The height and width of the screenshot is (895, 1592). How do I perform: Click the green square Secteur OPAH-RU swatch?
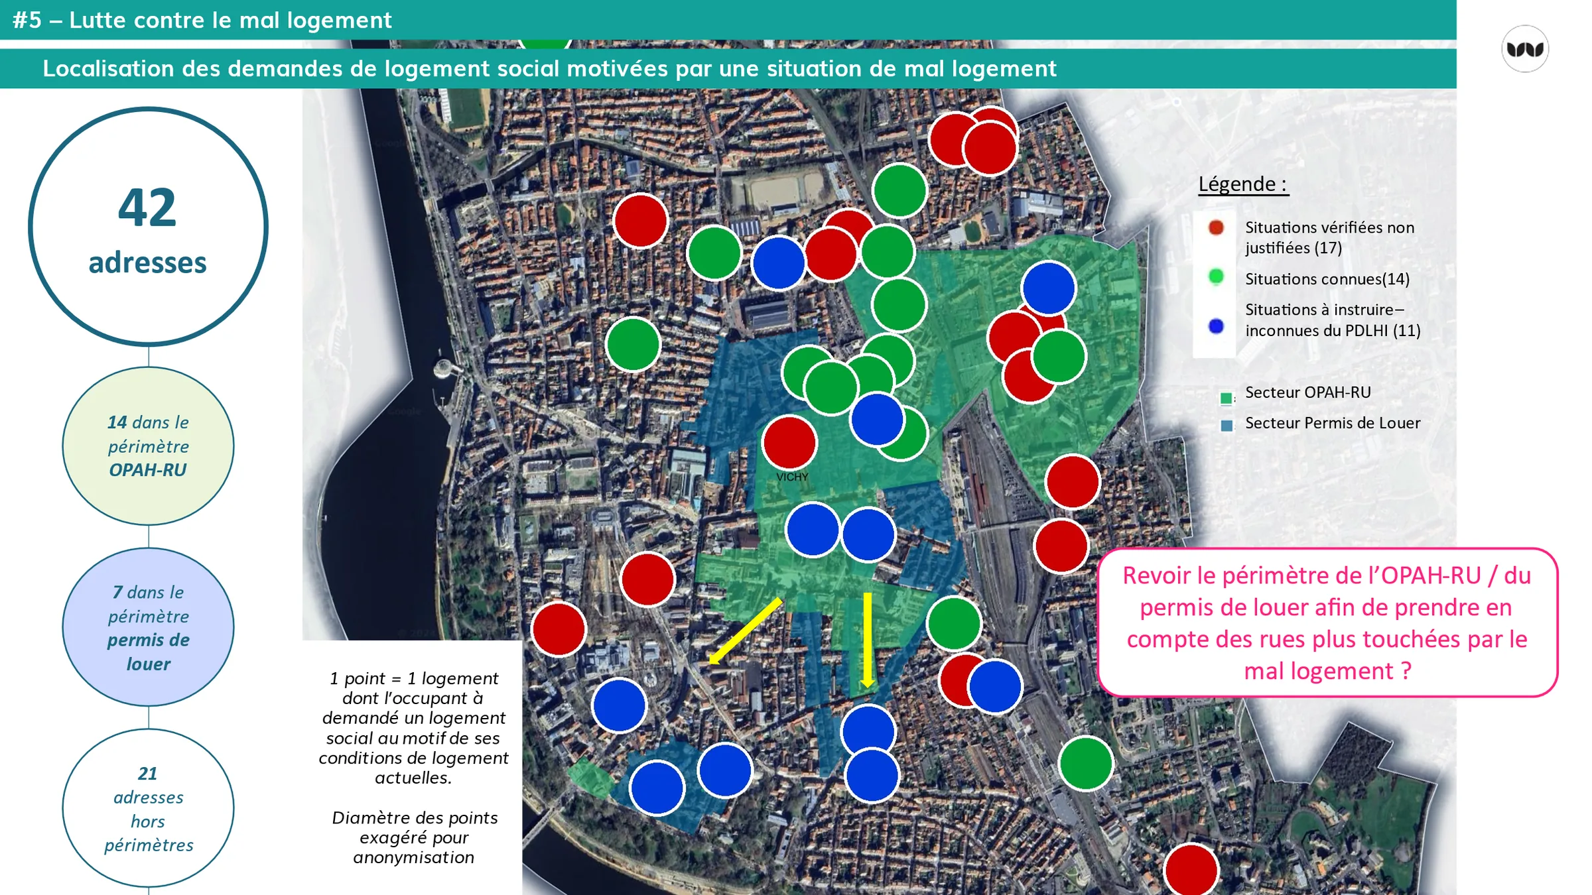point(1227,398)
